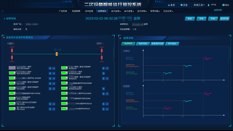Screen dimensions: 233x131
Task: Click green device icon for SSR-530AW protection
Action: click(x=12, y=93)
